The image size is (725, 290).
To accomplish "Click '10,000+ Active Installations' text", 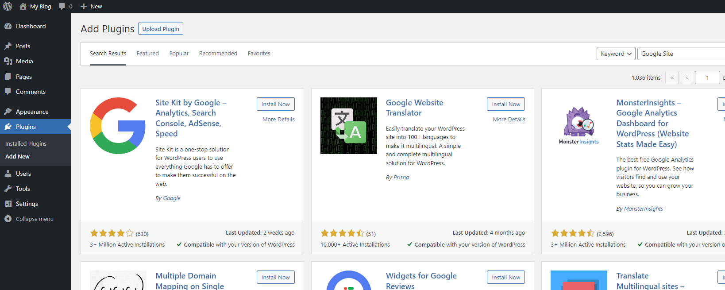I will tap(355, 245).
